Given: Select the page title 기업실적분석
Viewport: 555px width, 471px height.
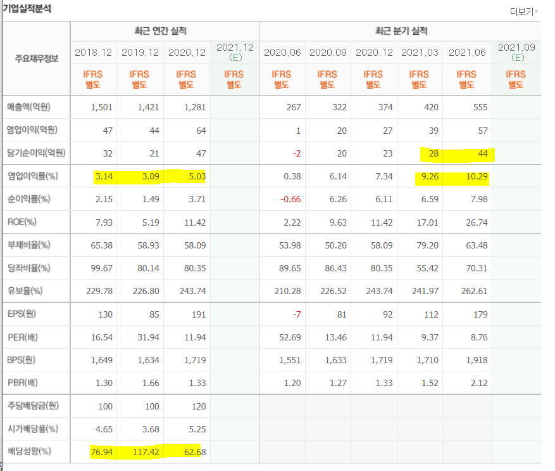Looking at the screenshot, I should (x=27, y=8).
